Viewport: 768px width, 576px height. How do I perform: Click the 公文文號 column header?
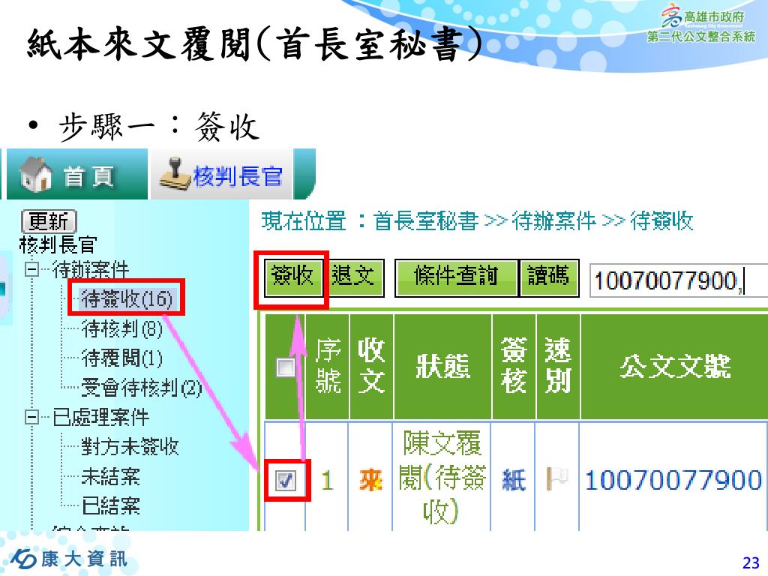click(675, 366)
